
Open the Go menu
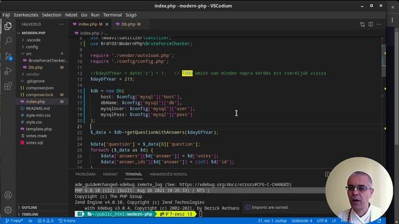pyautogui.click(x=84, y=15)
